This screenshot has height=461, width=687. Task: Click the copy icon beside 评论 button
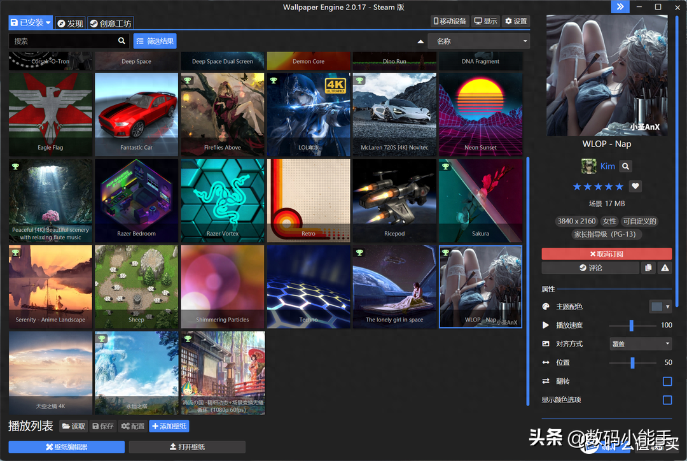pos(648,268)
